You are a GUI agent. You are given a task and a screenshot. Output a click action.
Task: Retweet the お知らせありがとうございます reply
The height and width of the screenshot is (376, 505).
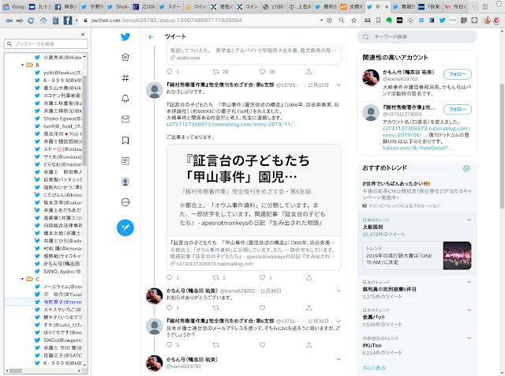[x=215, y=307]
